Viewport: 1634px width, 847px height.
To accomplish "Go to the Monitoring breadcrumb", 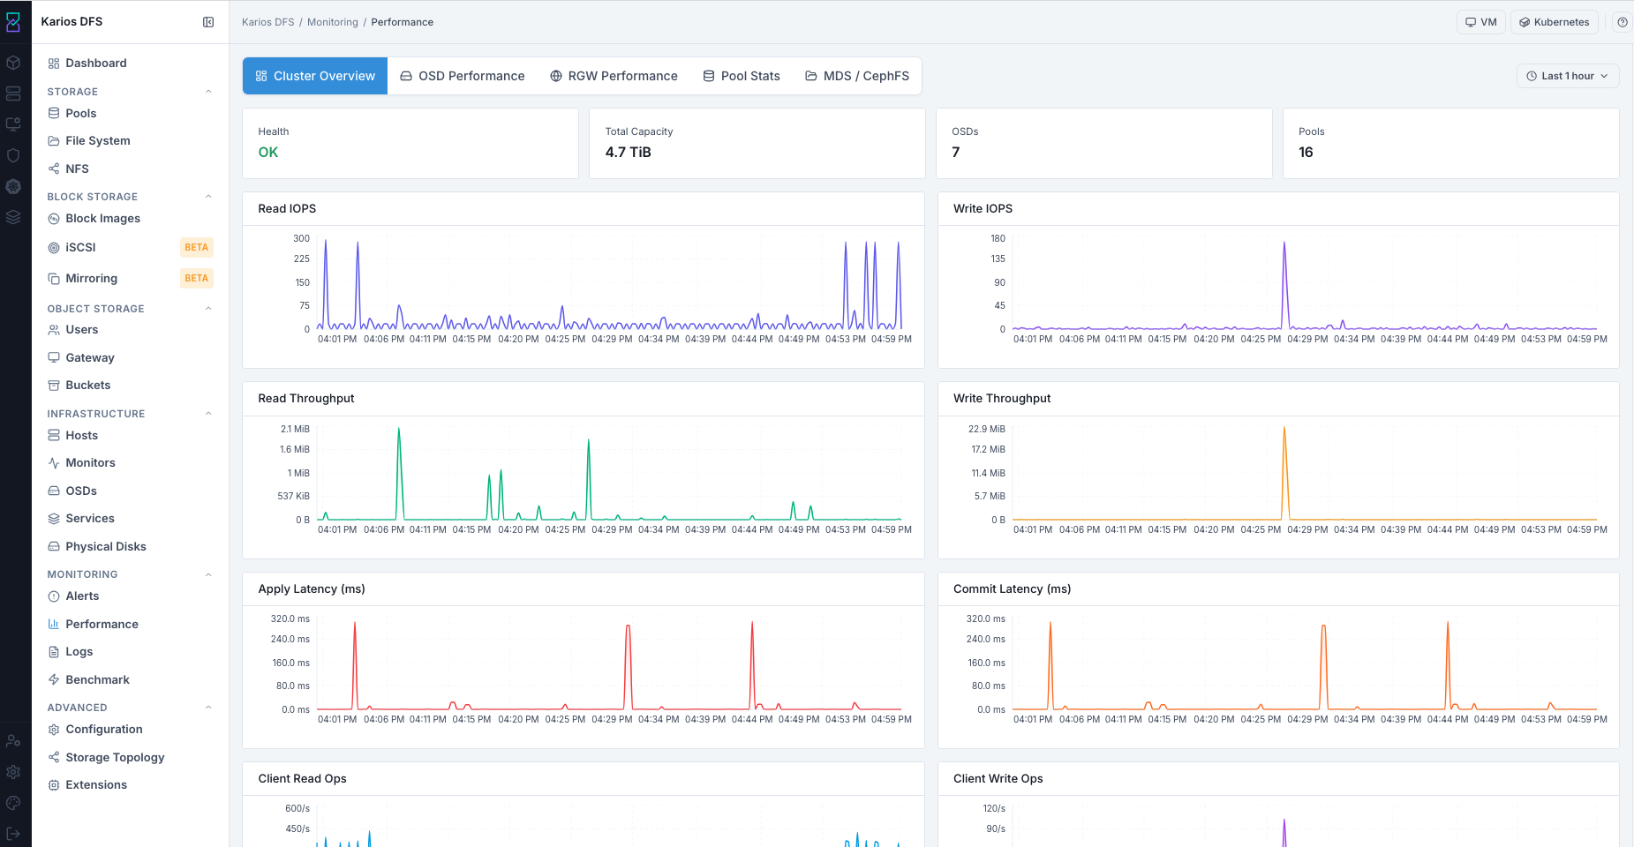I will (x=333, y=22).
